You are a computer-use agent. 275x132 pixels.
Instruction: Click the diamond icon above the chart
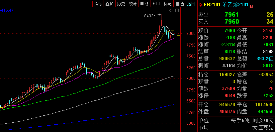[x=171, y=11]
